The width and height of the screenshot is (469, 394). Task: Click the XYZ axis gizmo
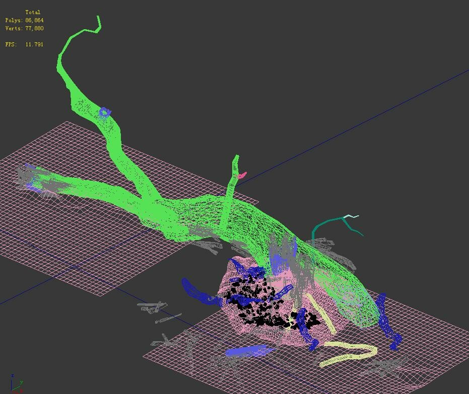tap(17, 383)
